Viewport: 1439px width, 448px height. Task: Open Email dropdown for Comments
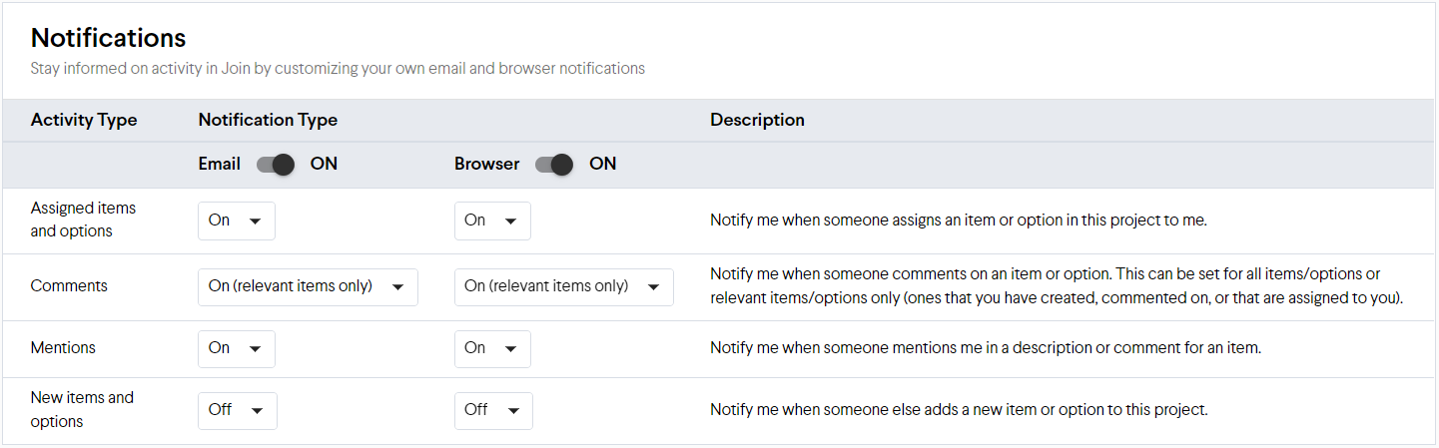click(x=308, y=286)
